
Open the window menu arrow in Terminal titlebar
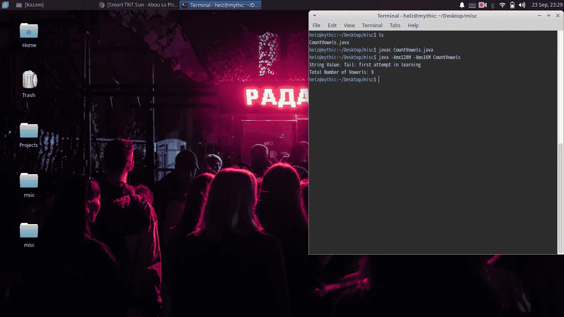click(x=314, y=16)
